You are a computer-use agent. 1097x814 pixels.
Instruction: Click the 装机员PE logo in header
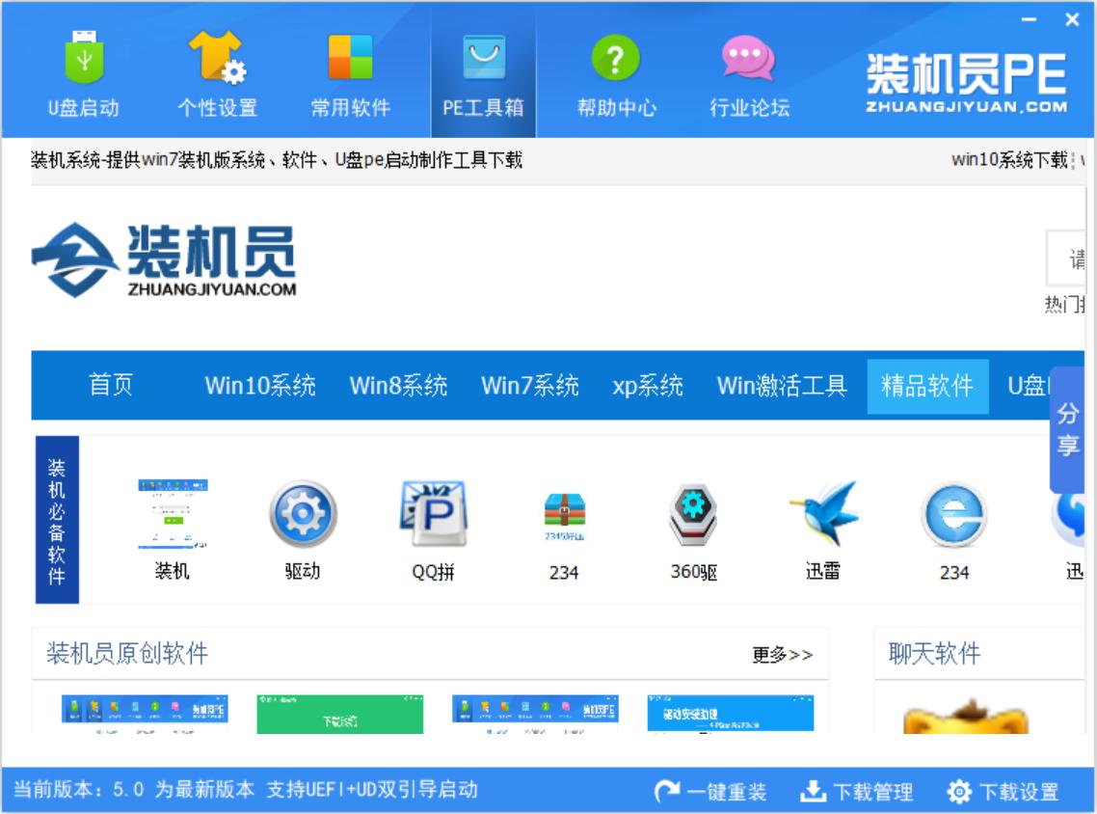click(967, 83)
